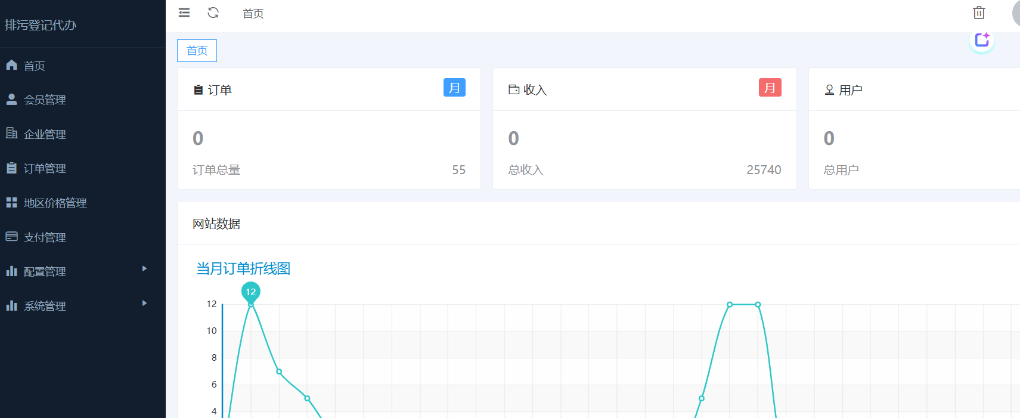Open 会员管理 from the sidebar menu
The width and height of the screenshot is (1020, 418).
click(45, 100)
